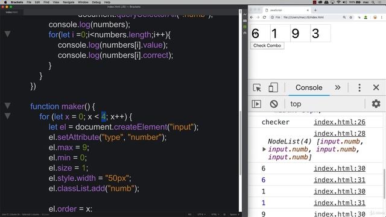This screenshot has width=386, height=217.
Task: Click the number input showing 3
Action: 320,33
